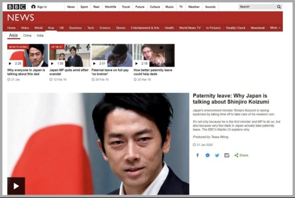This screenshot has height=198, width=295.
Task: Share the article on Facebook
Action: click(197, 155)
